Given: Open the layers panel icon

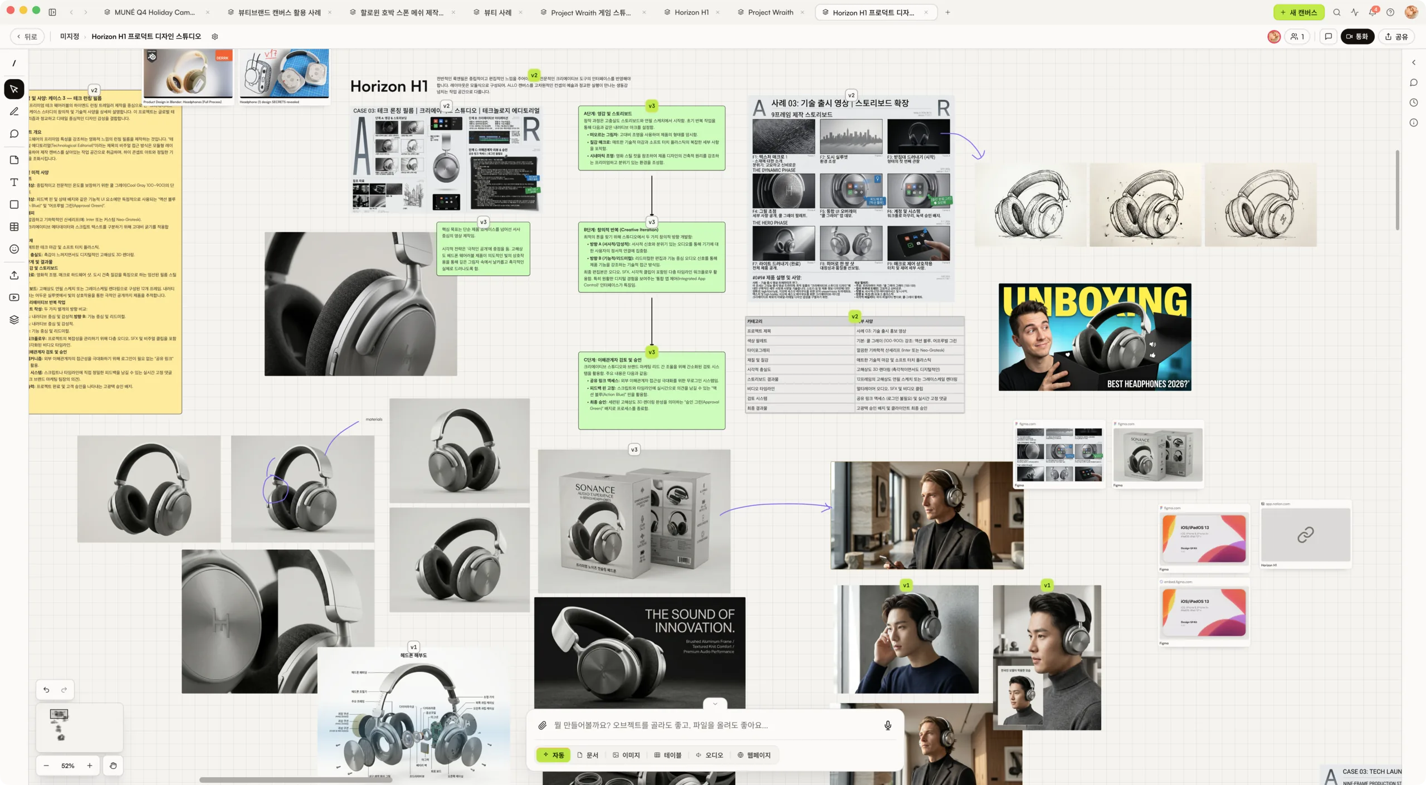Looking at the screenshot, I should 14,320.
